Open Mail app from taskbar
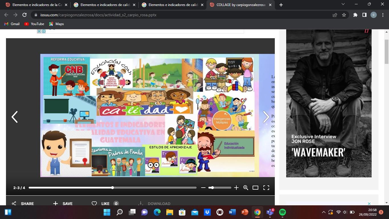This screenshot has height=219, width=389. (x=195, y=212)
